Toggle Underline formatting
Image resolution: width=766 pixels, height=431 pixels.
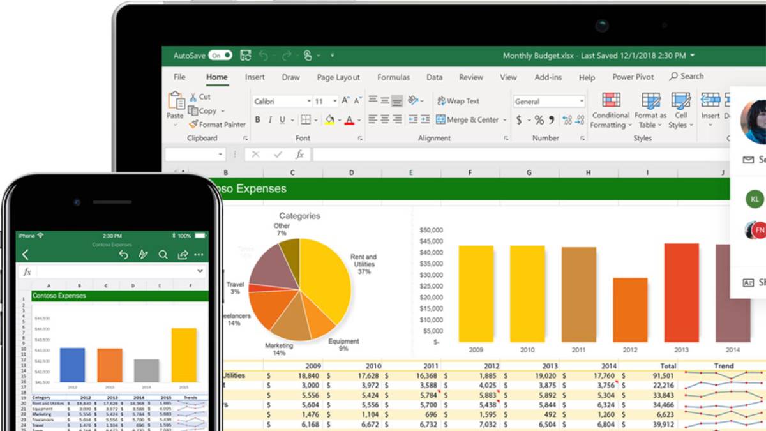coord(283,119)
